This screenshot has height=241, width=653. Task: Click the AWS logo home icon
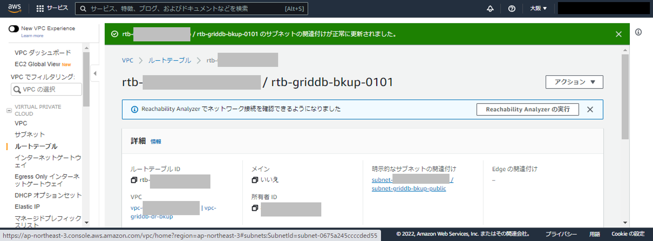point(15,8)
